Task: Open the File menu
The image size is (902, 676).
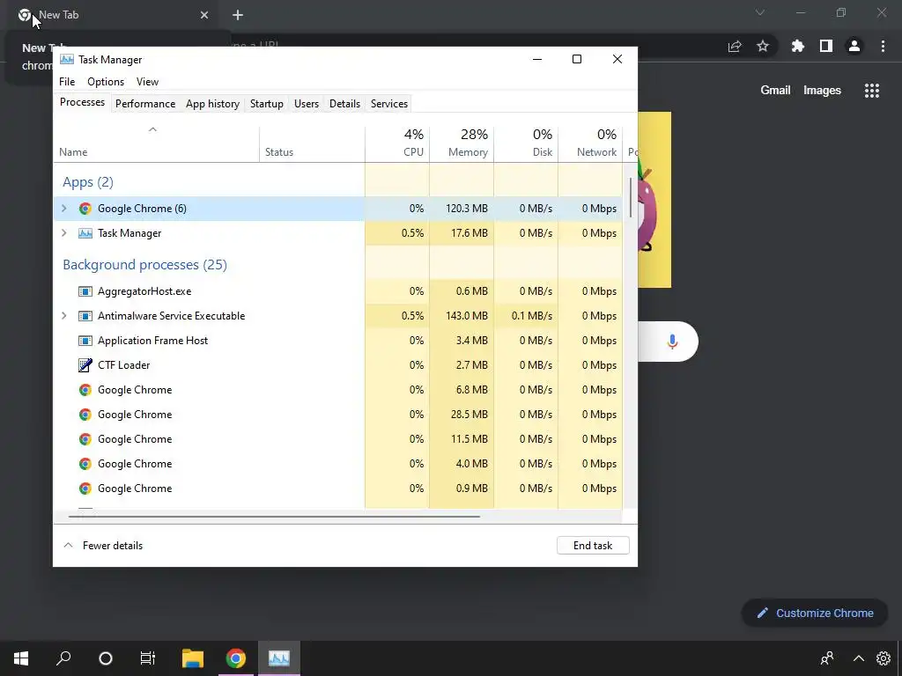Action: click(x=67, y=82)
